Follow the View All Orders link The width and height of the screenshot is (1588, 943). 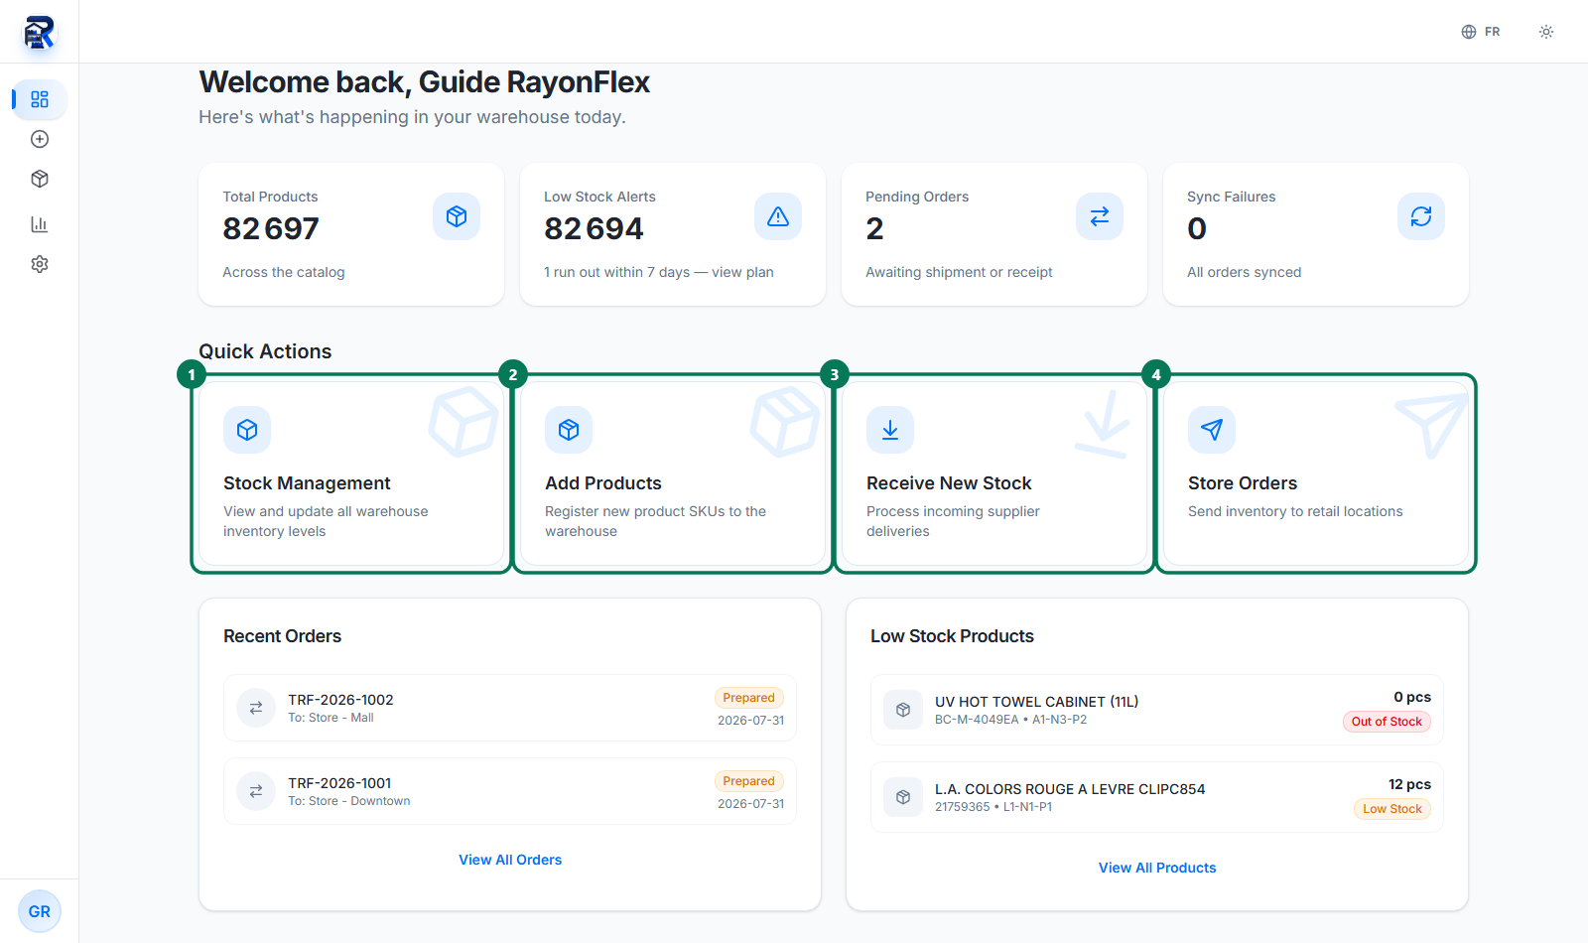510,860
